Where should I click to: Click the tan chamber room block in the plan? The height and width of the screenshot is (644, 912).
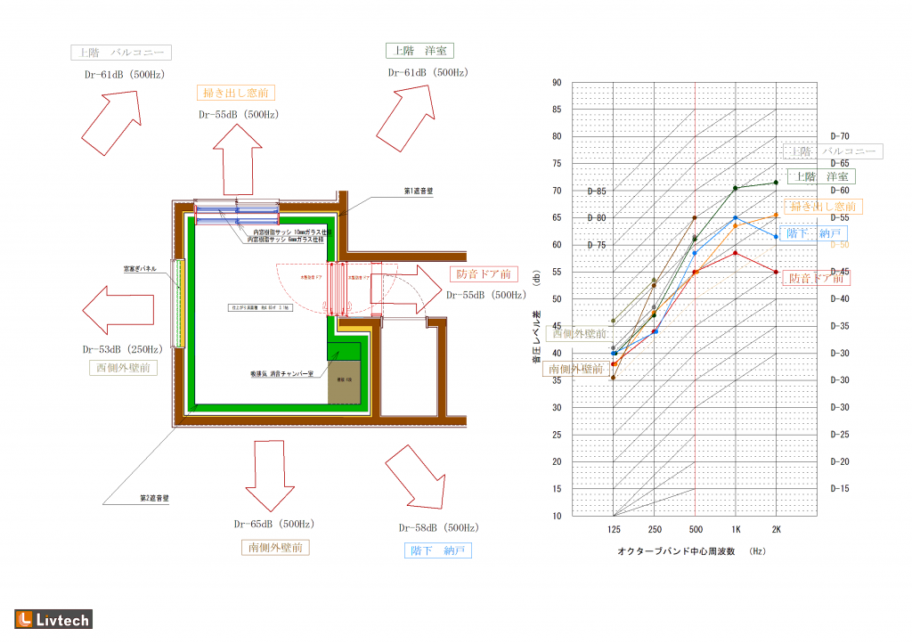(345, 382)
